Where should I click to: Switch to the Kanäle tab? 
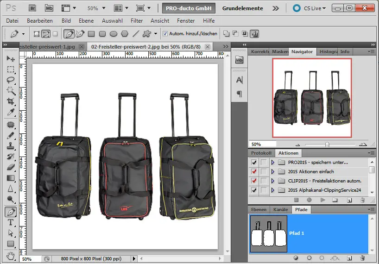[280, 209]
